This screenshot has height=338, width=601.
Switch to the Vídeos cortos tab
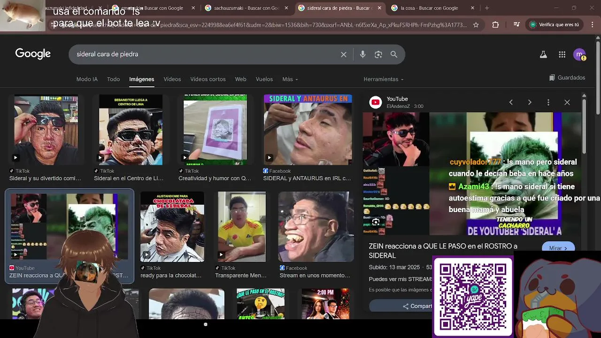(x=208, y=79)
